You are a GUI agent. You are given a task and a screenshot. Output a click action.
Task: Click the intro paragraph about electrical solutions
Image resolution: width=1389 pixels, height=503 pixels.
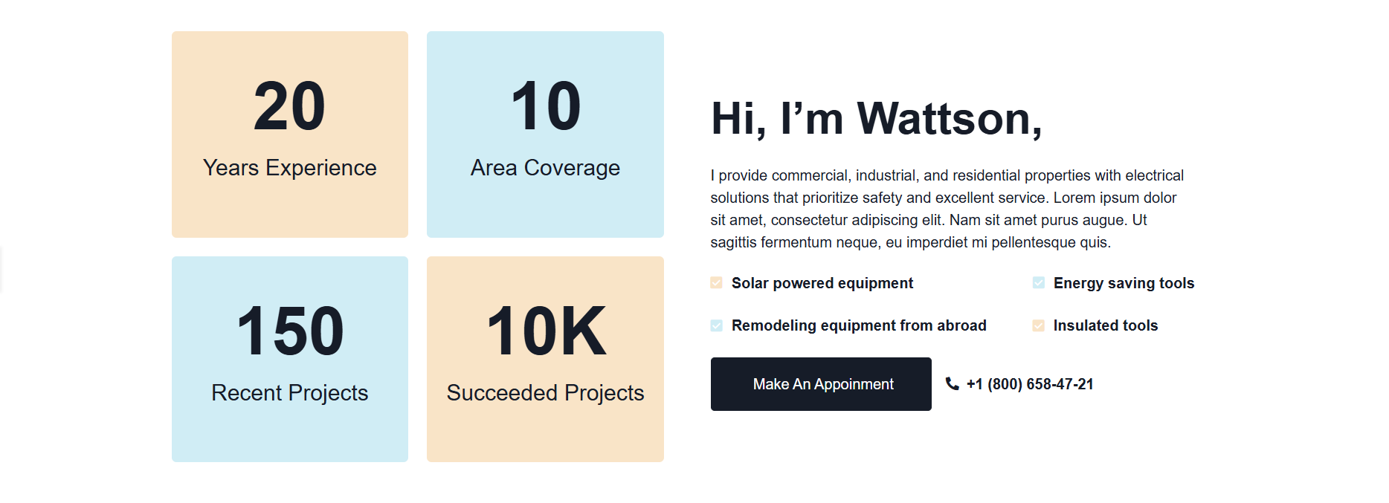click(x=947, y=209)
